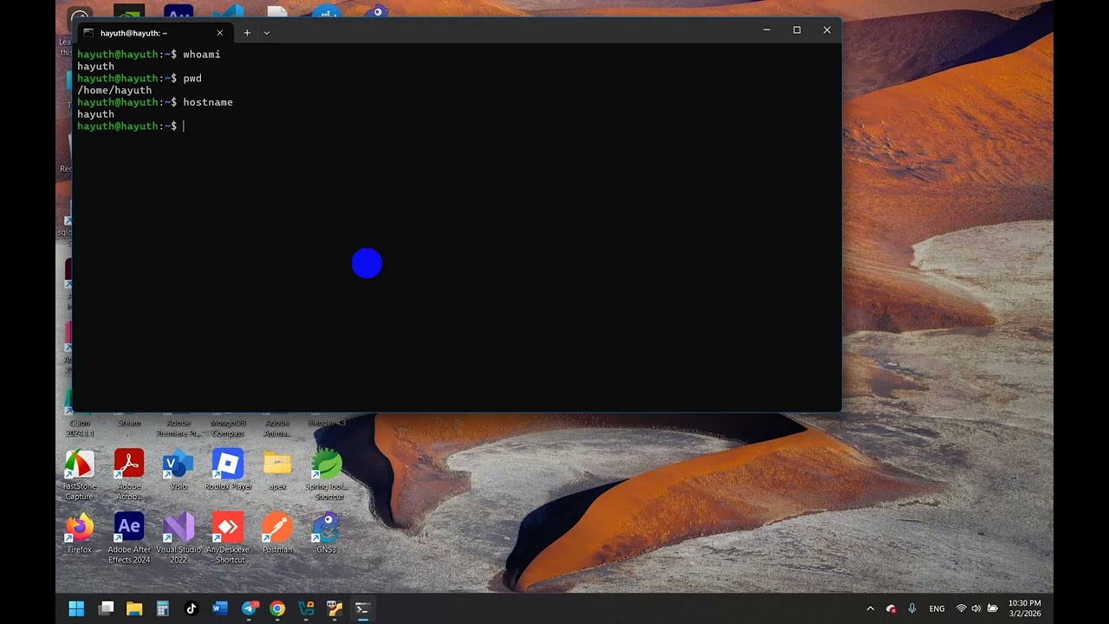Open TikTok from the taskbar

coord(191,608)
